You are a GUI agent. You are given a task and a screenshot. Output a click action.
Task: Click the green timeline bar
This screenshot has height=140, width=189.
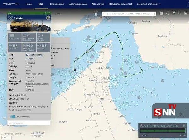[x=163, y=130]
